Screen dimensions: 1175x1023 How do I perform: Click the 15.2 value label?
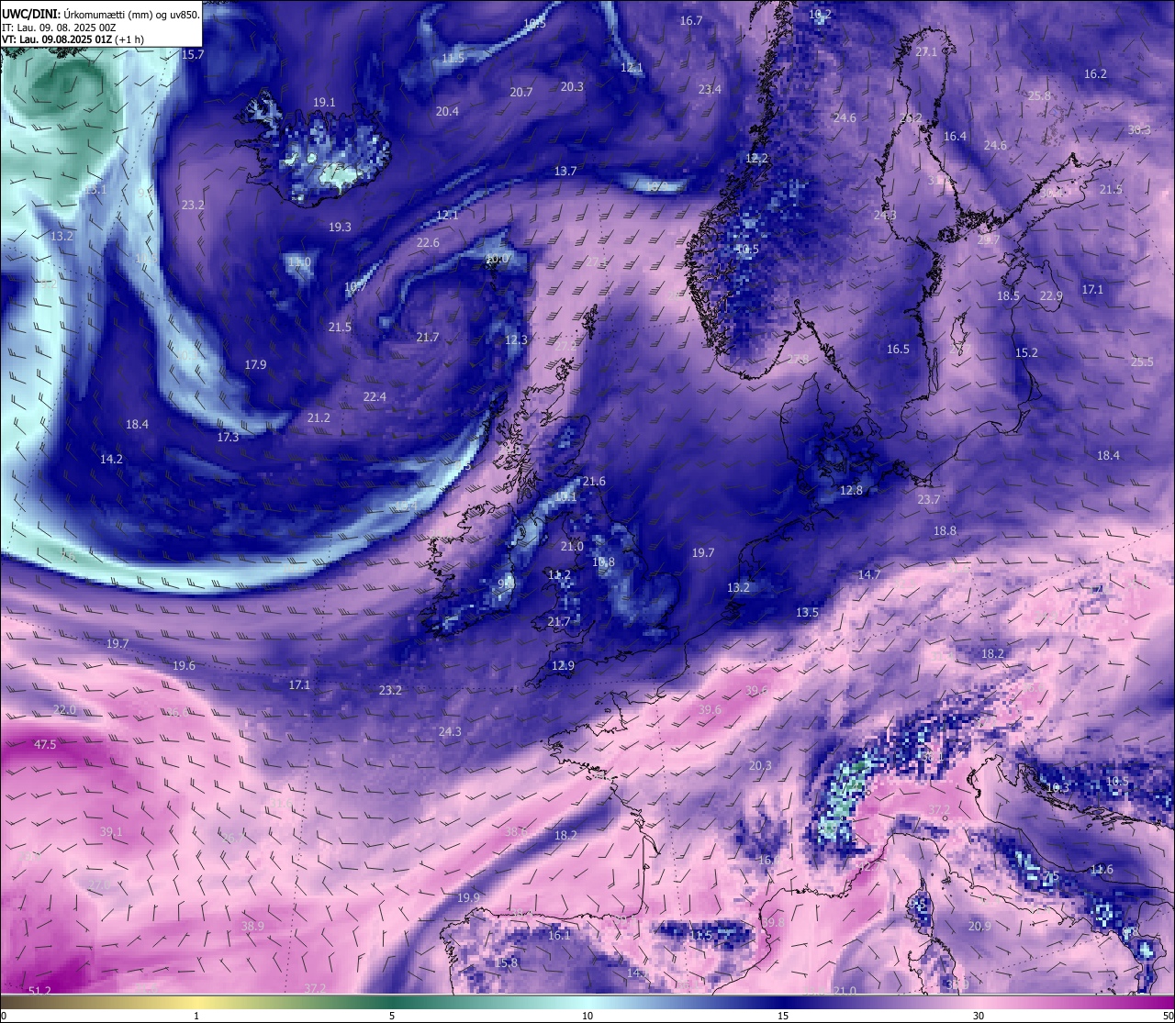coord(1026,352)
